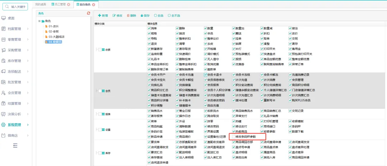This screenshot has height=166, width=387.
Task: Toggle the 店间退货申请 checkbox
Action: tap(149, 162)
